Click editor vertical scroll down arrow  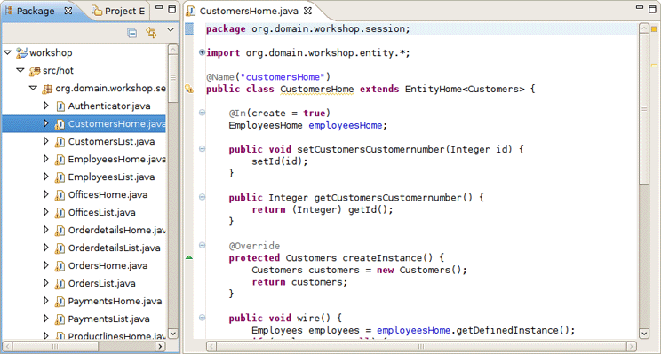644,334
